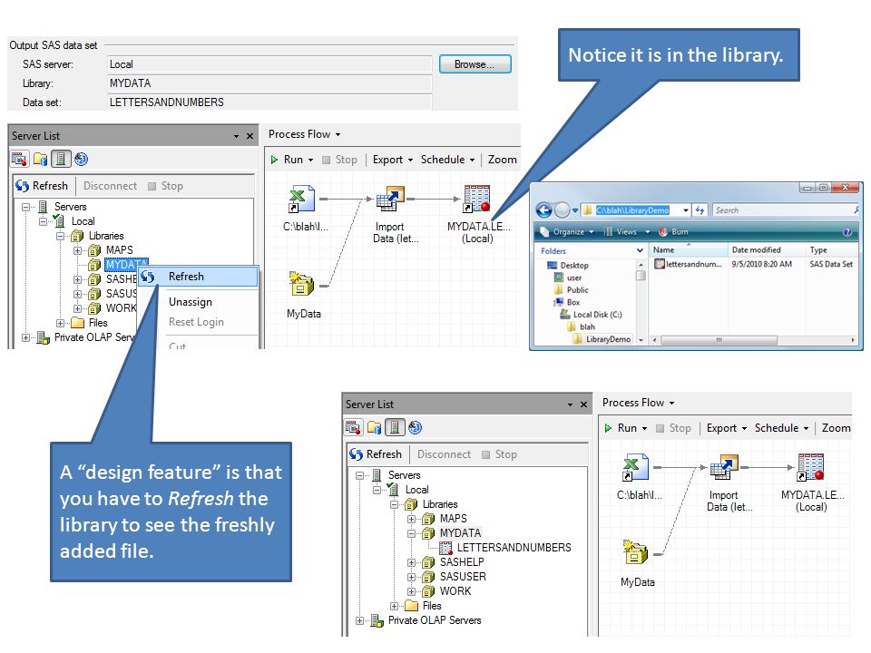
Task: Open Explorer's blue Help question-mark icon
Action: (847, 232)
